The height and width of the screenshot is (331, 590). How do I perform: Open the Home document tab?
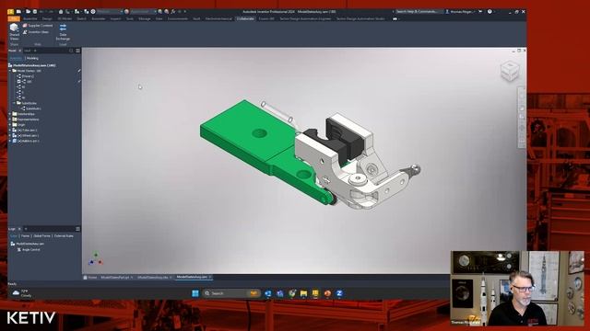coord(90,278)
